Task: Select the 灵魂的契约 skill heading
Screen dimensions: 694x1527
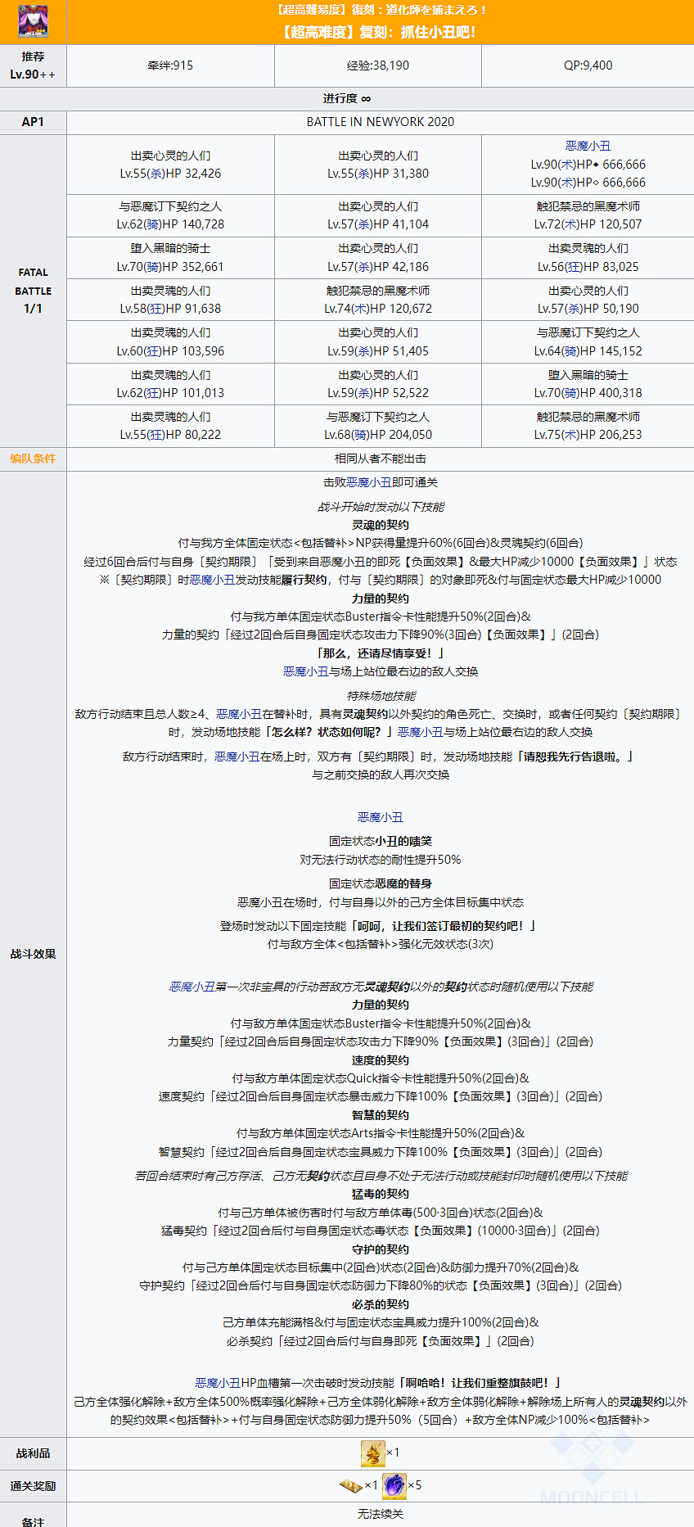Action: tap(381, 525)
